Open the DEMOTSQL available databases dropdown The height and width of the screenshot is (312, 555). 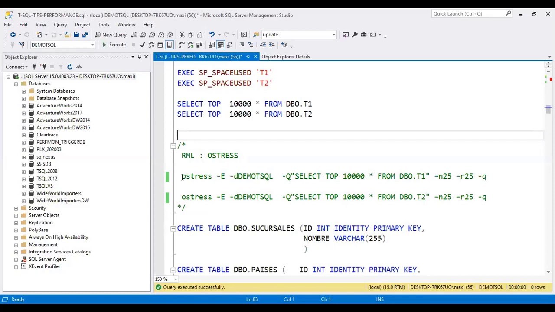tap(92, 45)
